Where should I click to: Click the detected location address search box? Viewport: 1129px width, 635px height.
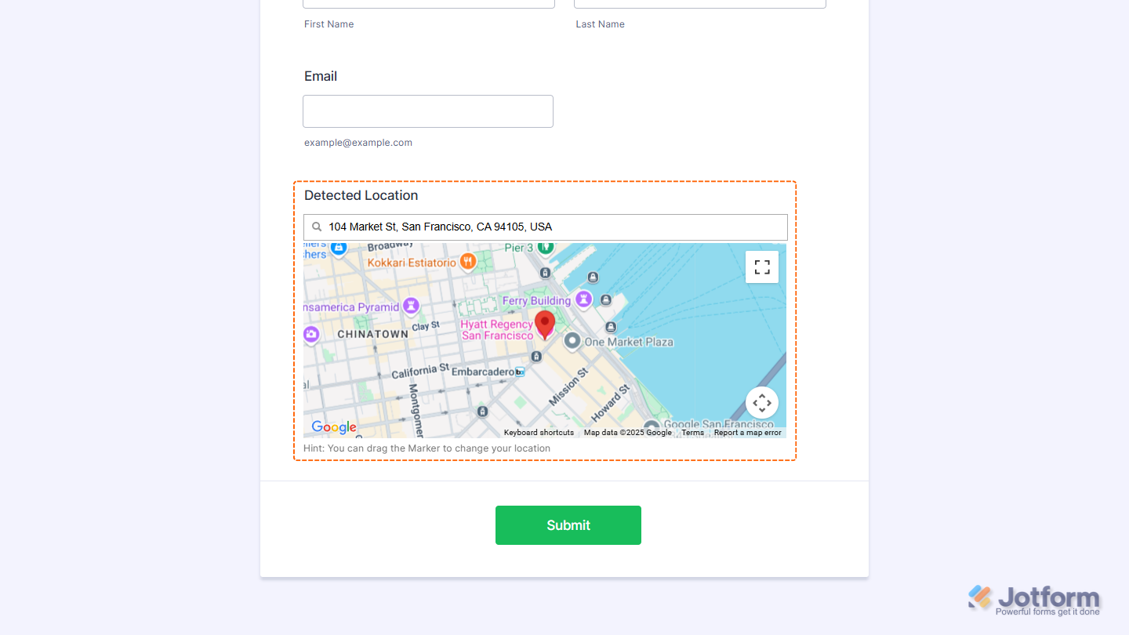tap(545, 227)
